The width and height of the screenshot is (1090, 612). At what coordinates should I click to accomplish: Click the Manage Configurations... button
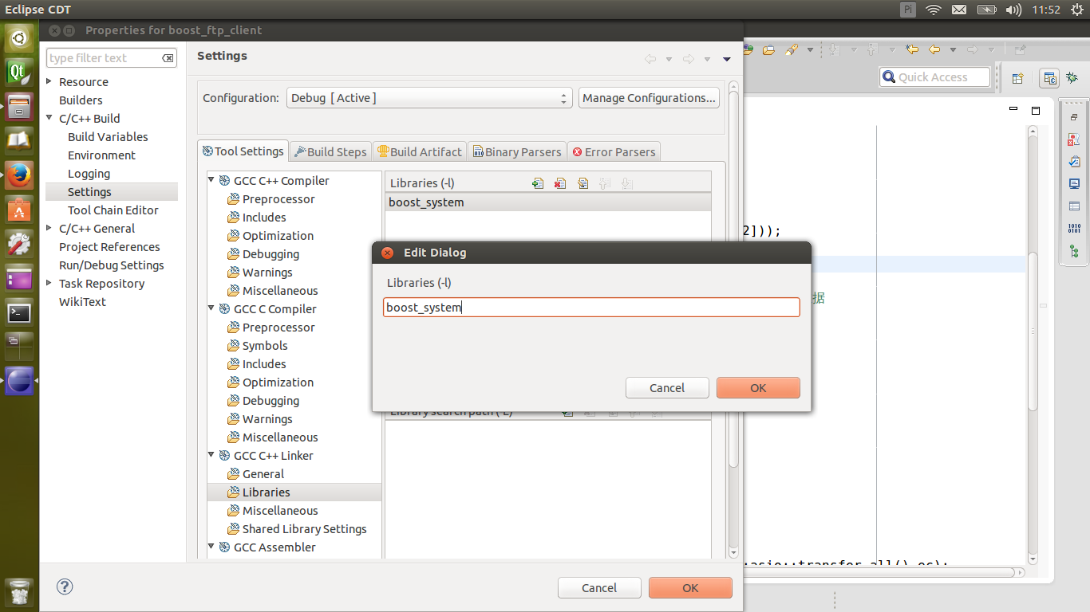pos(649,98)
